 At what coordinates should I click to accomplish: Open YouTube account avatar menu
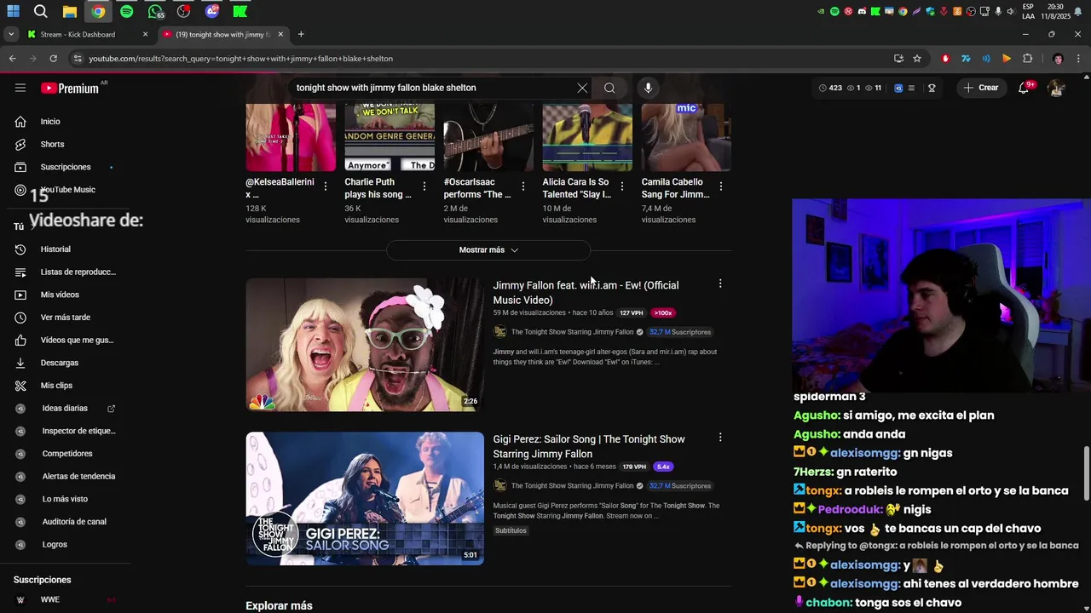click(x=1056, y=88)
